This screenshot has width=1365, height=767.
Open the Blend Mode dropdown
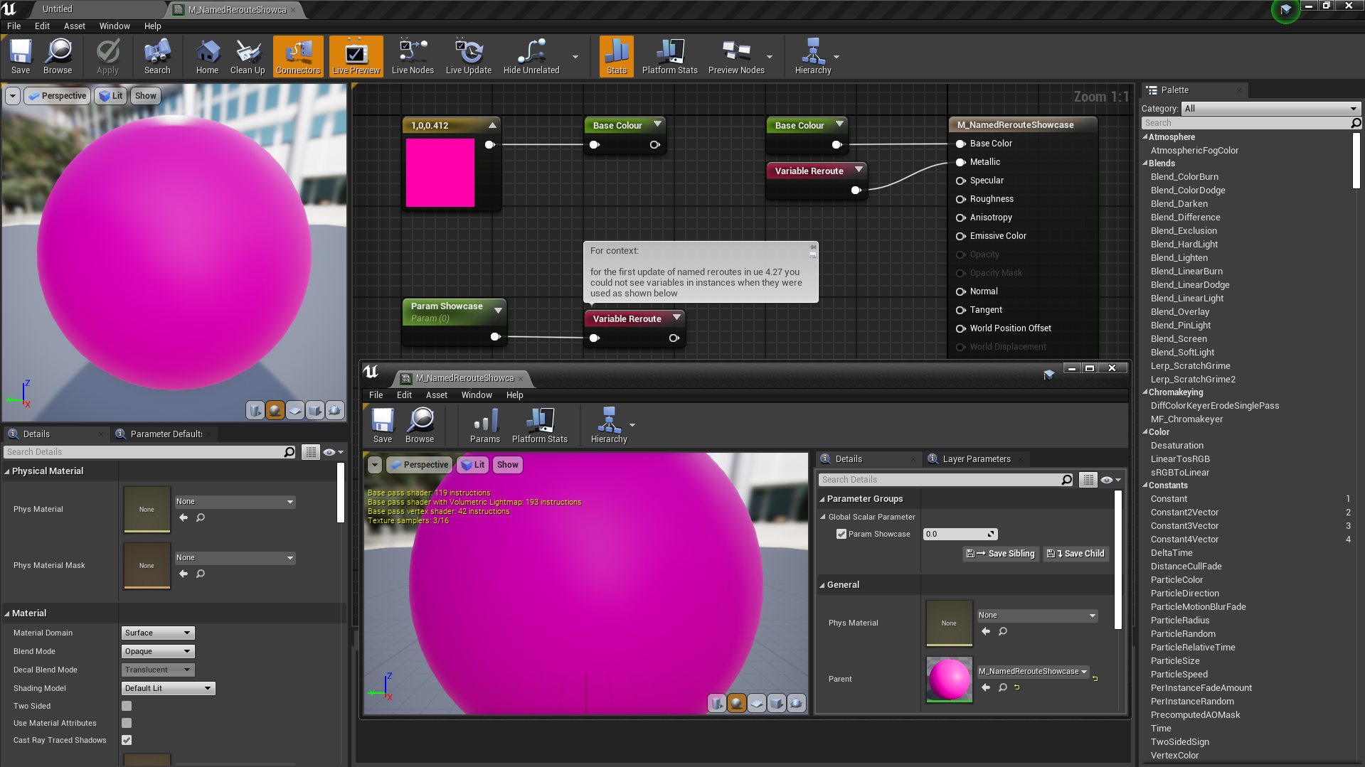[158, 651]
